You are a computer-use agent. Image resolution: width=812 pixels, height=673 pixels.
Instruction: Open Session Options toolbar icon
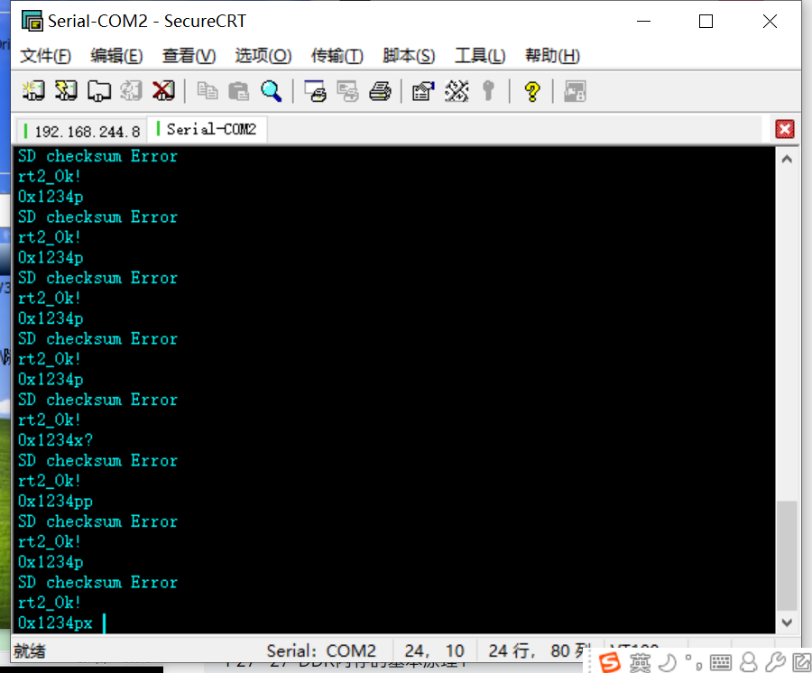point(423,91)
